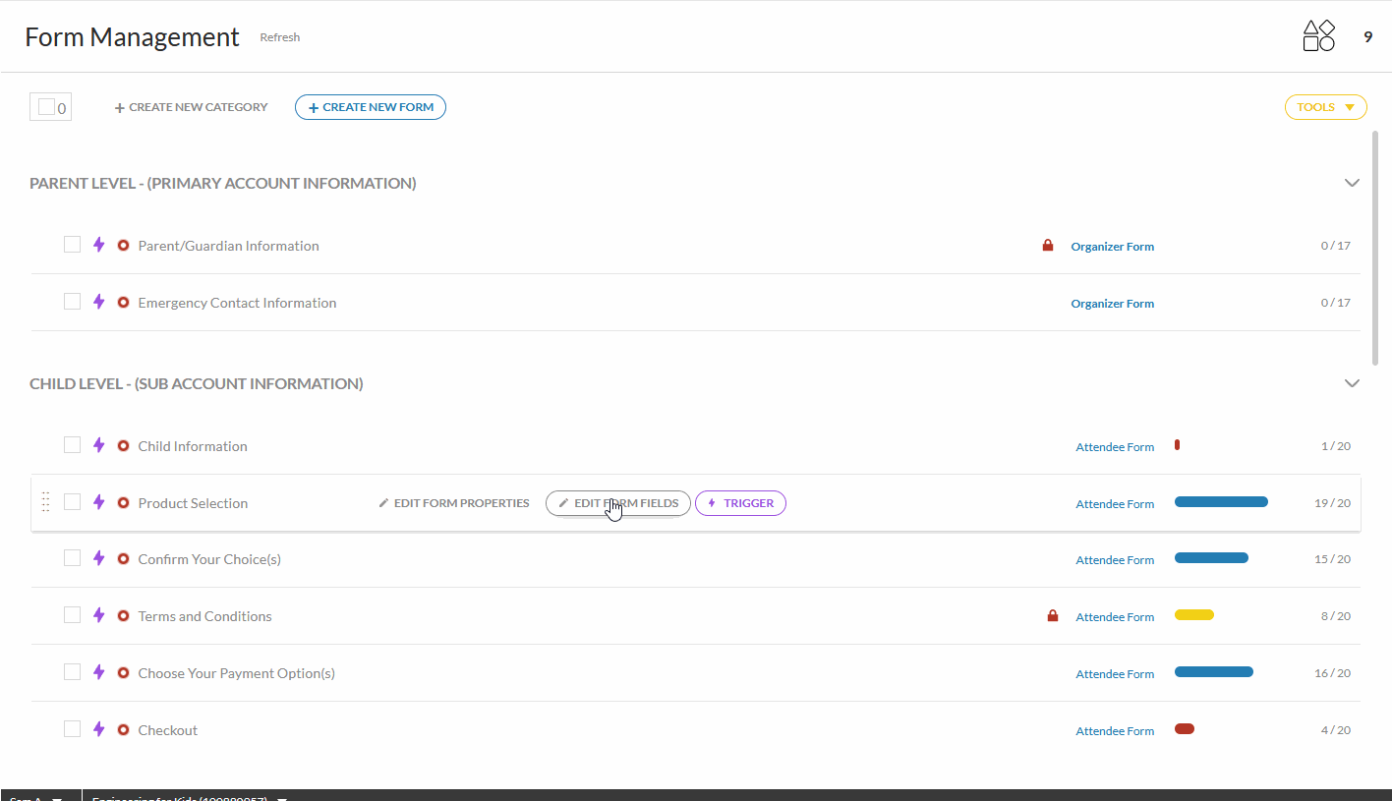This screenshot has height=801, width=1392.
Task: Open Edit Form Properties for Product Selection
Action: click(x=454, y=503)
